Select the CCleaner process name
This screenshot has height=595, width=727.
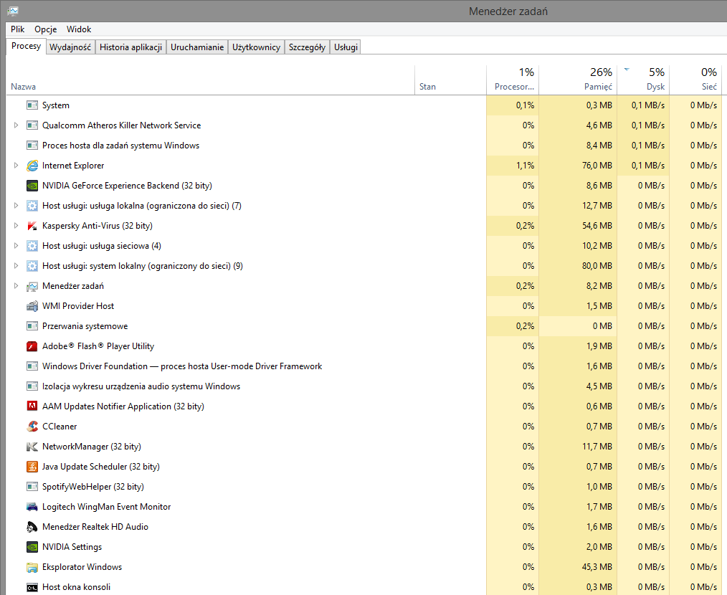click(x=60, y=427)
